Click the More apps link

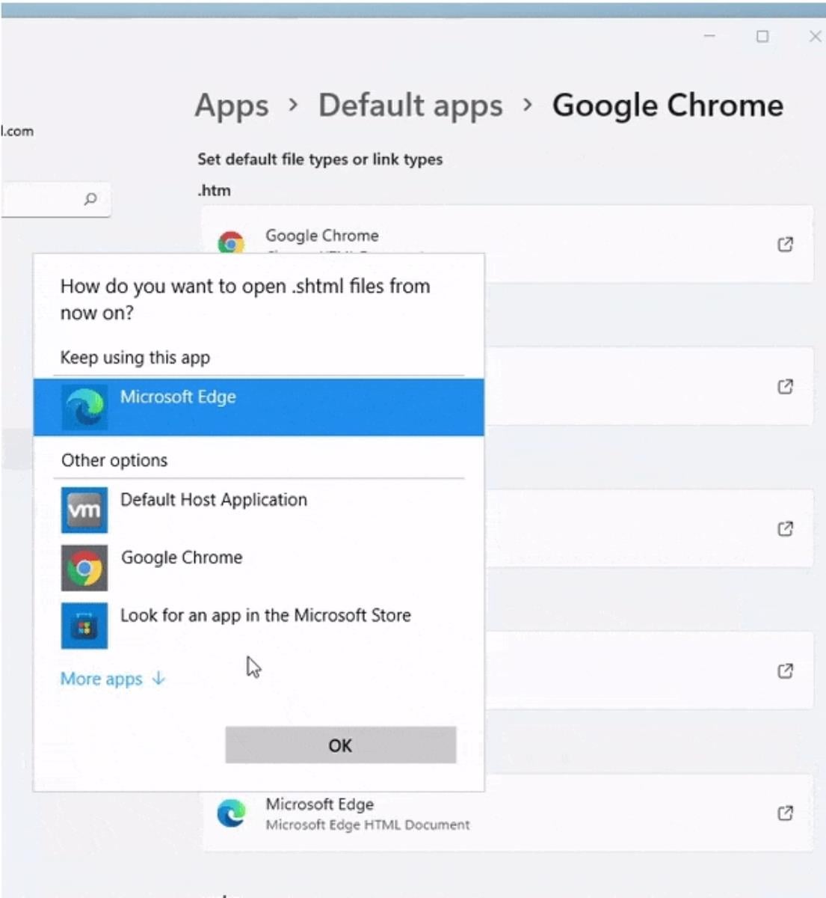[101, 679]
